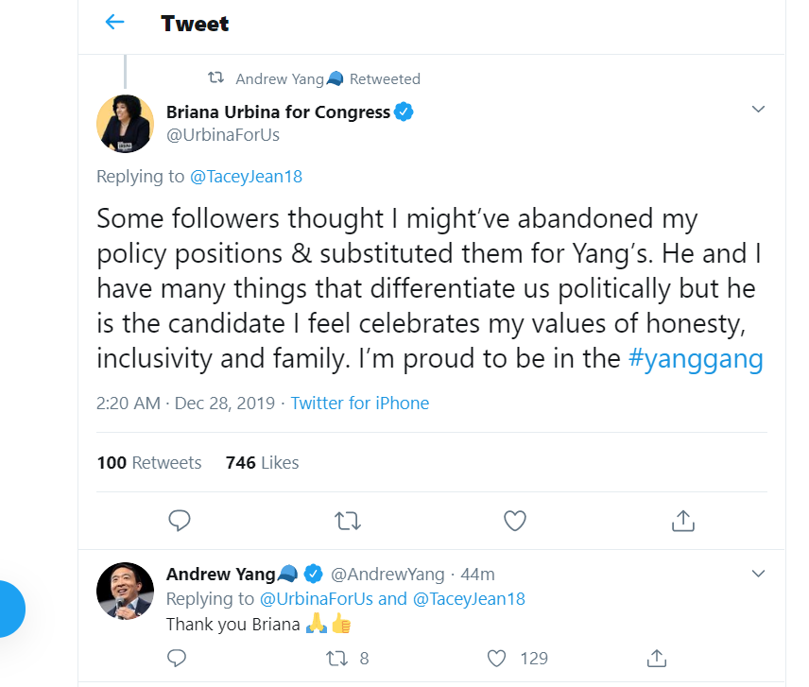Click the back arrow beside Tweet
The image size is (809, 687).
click(x=114, y=23)
